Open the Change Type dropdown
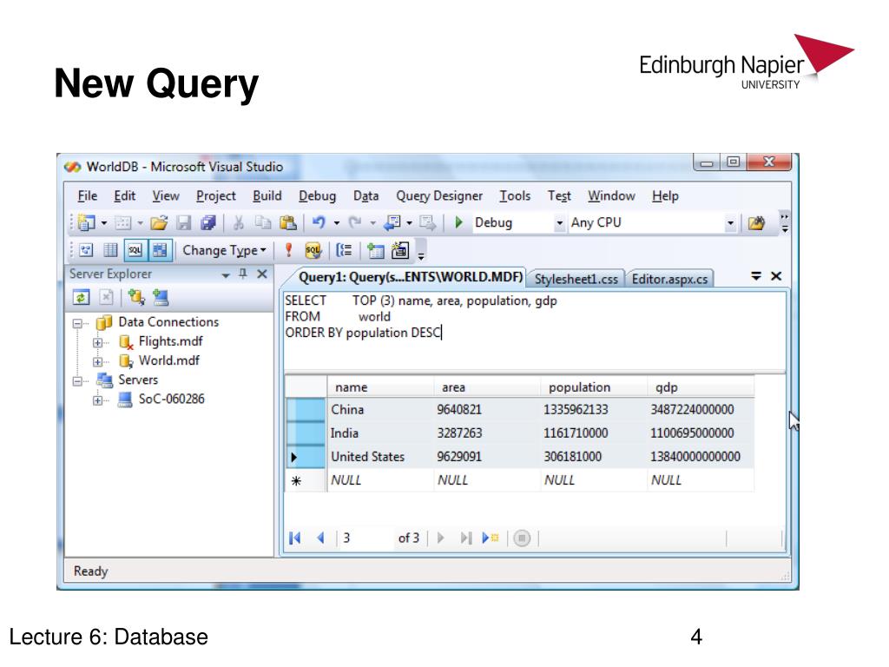Screen dimensions: 889x667 224,250
